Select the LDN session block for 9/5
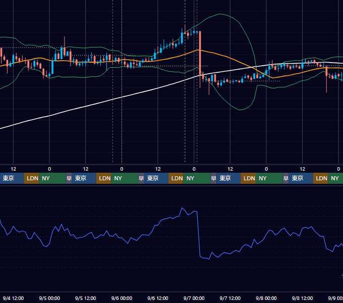The height and width of the screenshot is (303, 343). click(x=104, y=178)
